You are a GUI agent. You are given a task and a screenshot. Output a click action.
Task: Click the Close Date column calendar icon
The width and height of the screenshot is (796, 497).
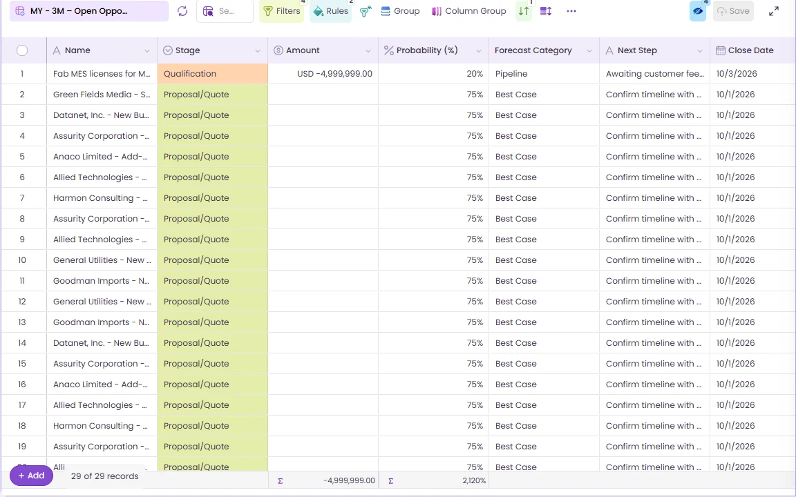pos(721,50)
